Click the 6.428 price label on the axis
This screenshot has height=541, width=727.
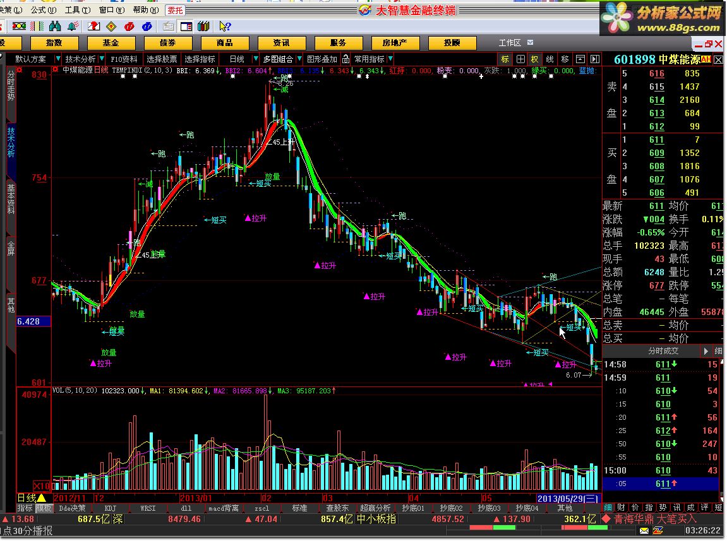pyautogui.click(x=33, y=321)
